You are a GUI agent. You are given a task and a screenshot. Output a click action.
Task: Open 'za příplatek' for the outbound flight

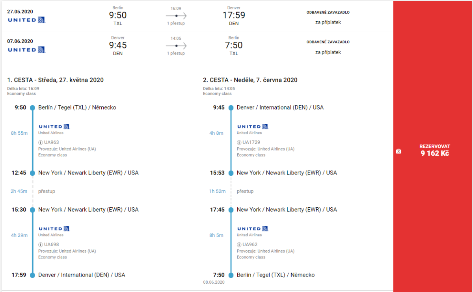click(328, 22)
